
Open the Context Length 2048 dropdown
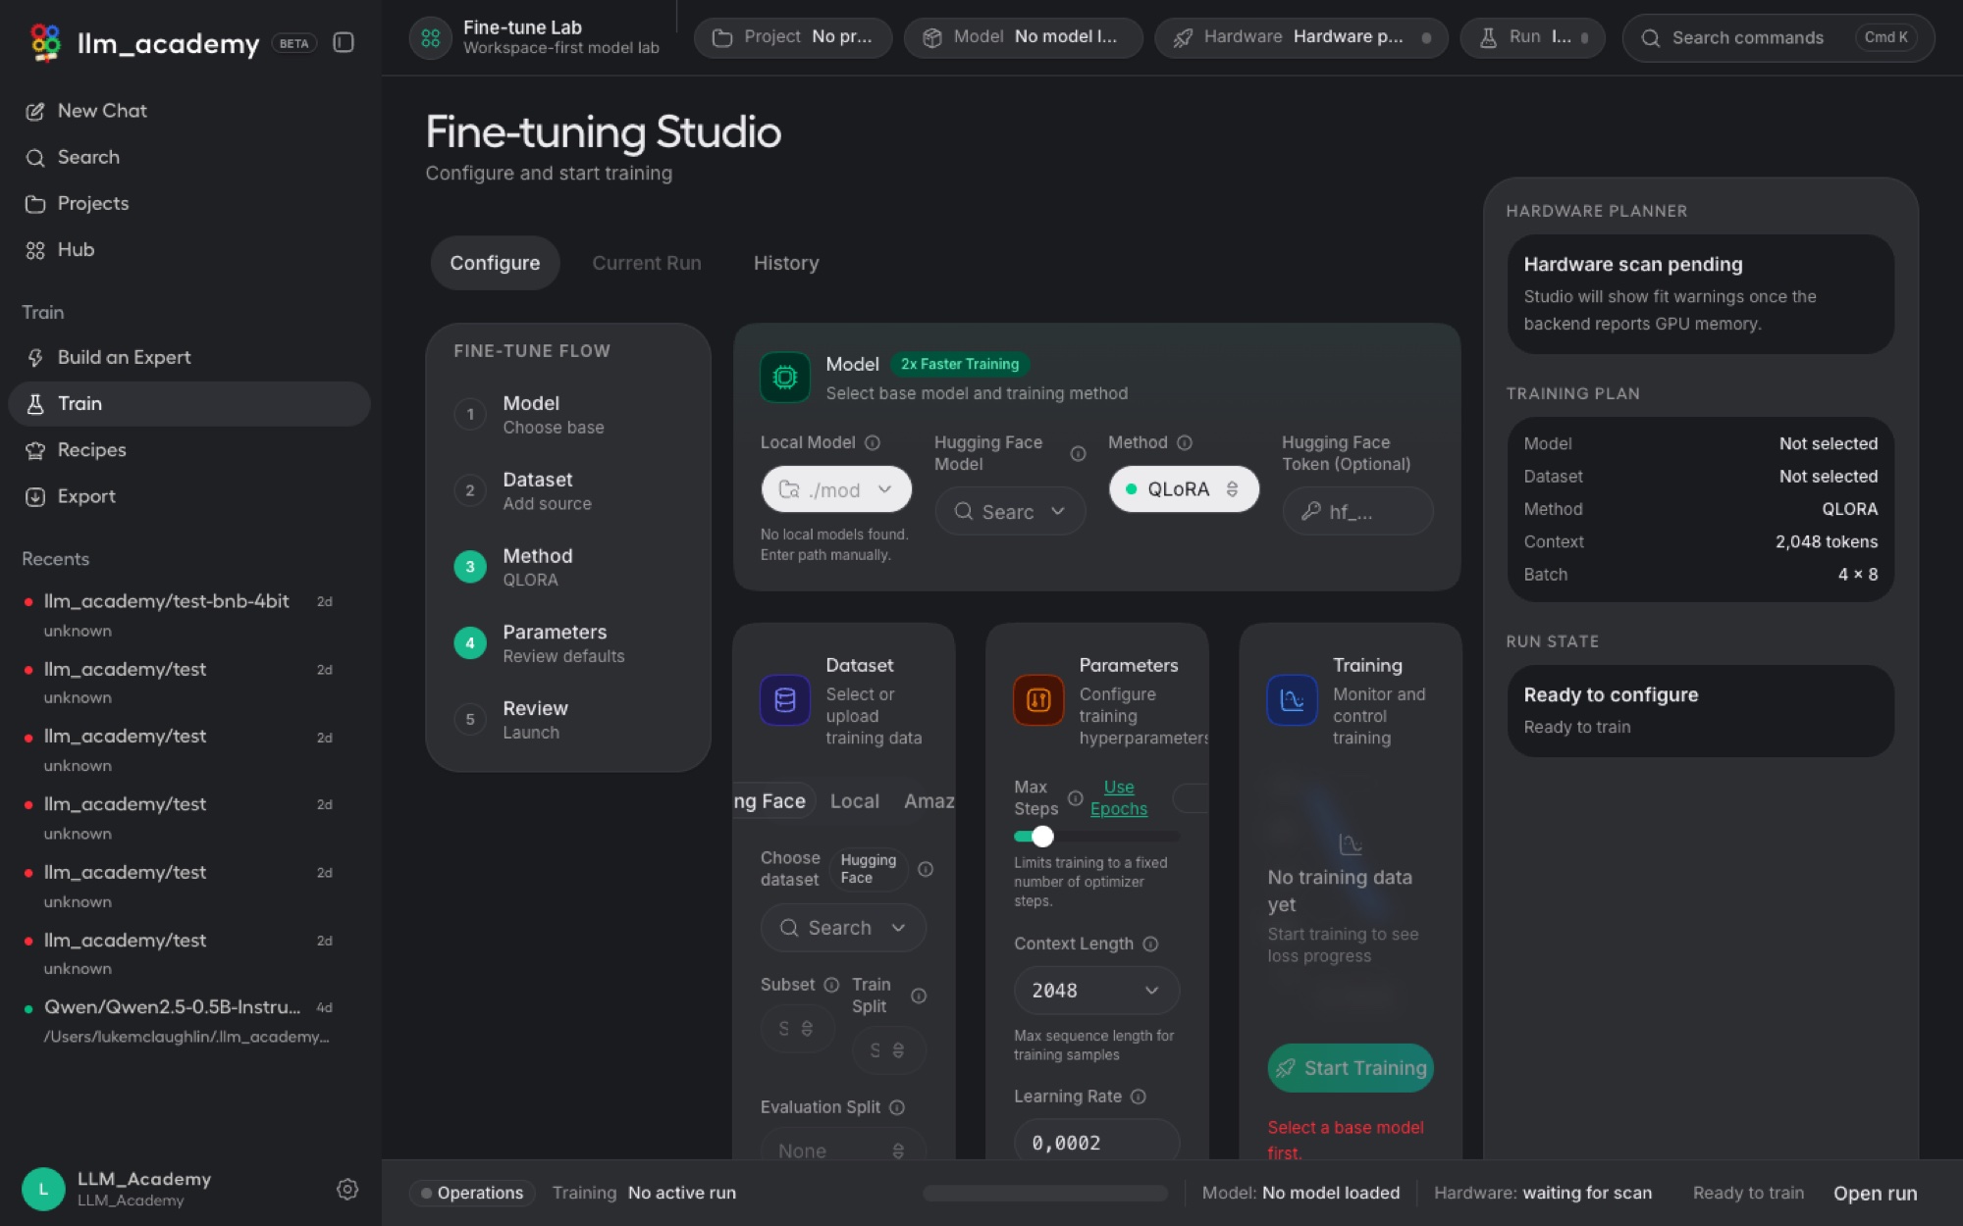pos(1096,991)
